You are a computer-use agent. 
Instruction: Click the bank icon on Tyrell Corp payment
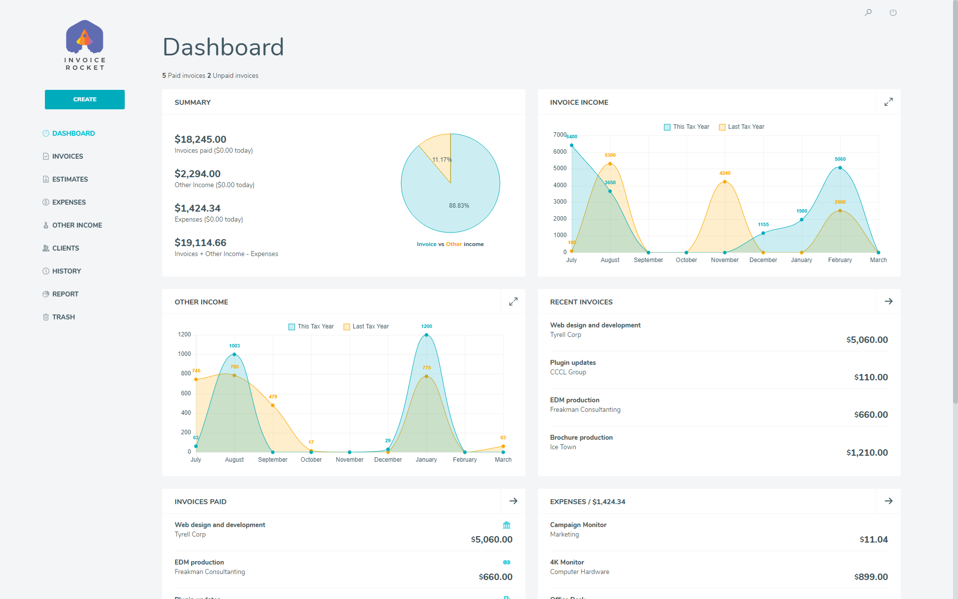pos(506,525)
